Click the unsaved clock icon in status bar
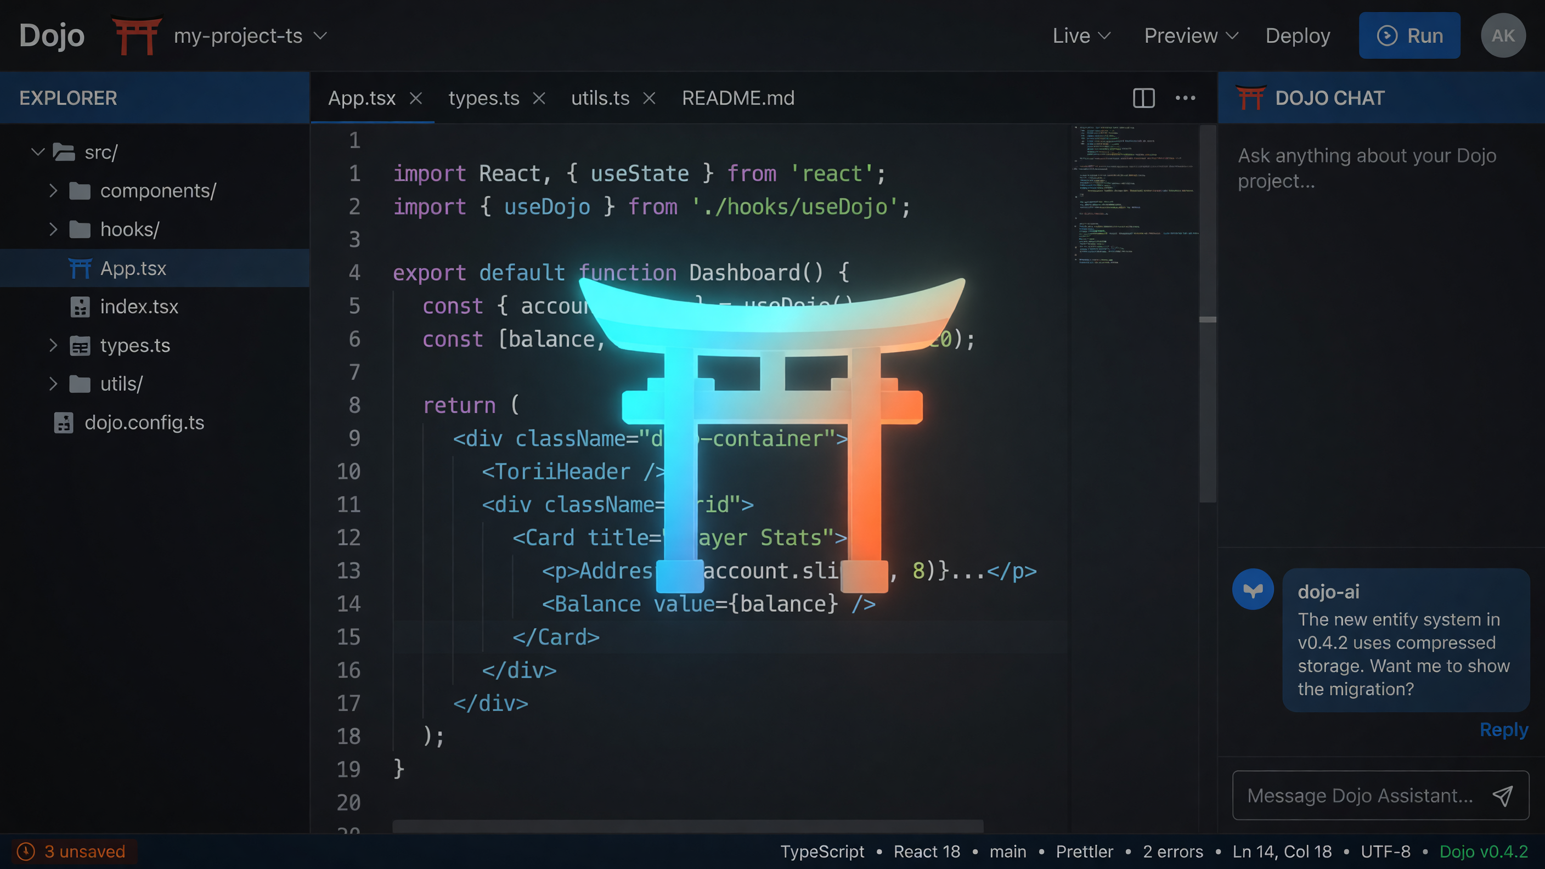The height and width of the screenshot is (869, 1545). coord(26,851)
